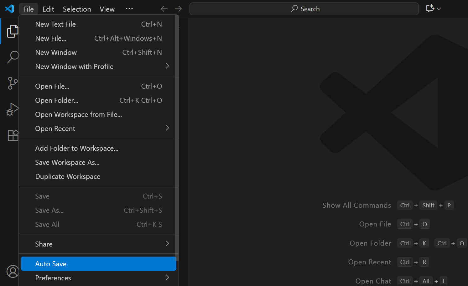Open the Run and Debug view
This screenshot has height=286, width=468.
pyautogui.click(x=13, y=109)
